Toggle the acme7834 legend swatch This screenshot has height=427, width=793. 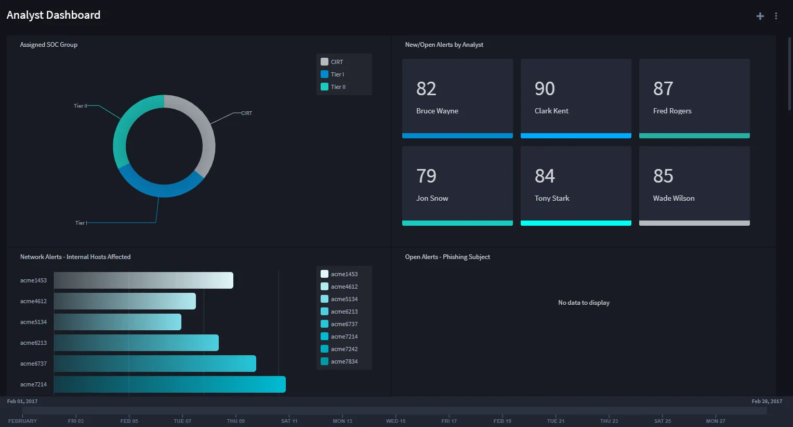coord(324,361)
